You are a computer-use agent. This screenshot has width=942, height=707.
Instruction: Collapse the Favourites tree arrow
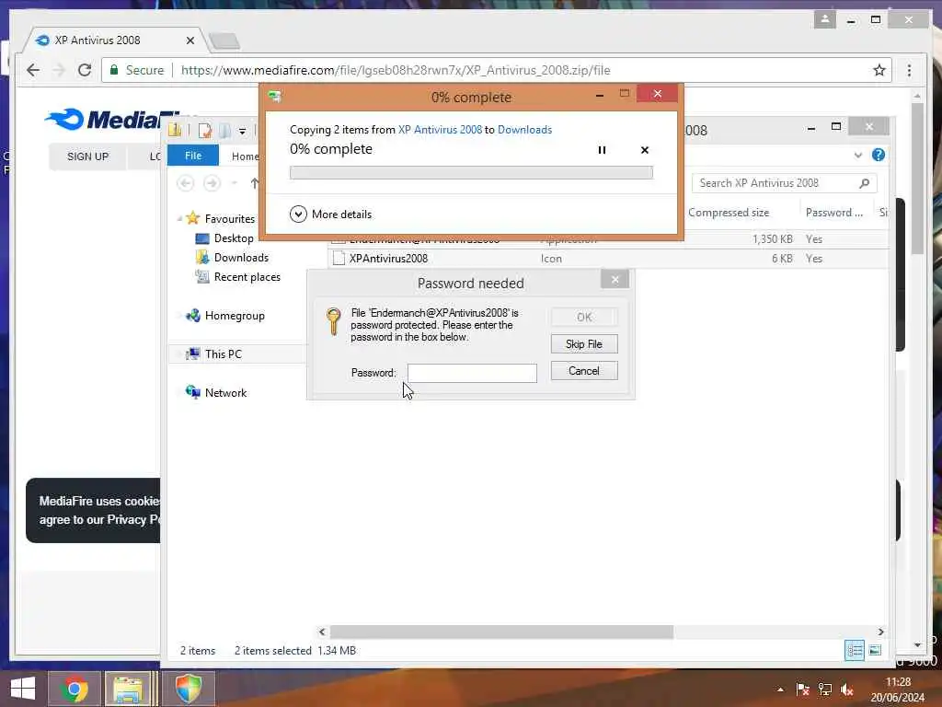179,219
